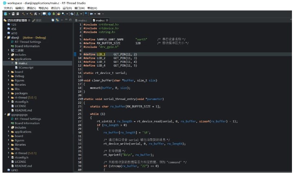
Task: Open the tools icon dropdown arrow
Action: 40,14
